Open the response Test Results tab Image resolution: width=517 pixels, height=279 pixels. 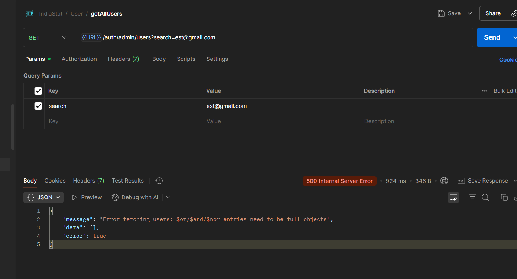tap(127, 181)
